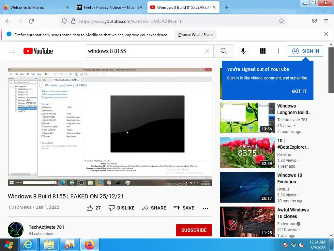Open the Save to Pocket button
The height and width of the screenshot is (251, 334).
(x=314, y=21)
